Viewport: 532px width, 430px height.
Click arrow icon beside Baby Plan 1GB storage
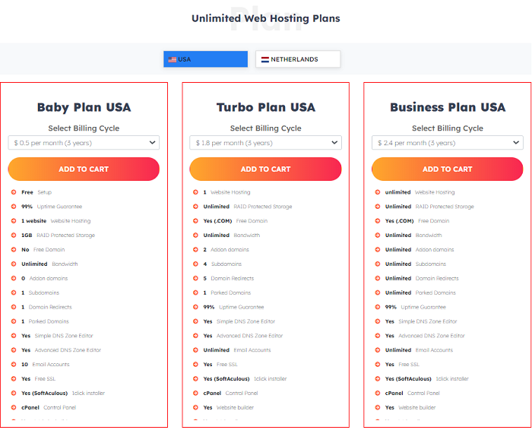point(14,235)
